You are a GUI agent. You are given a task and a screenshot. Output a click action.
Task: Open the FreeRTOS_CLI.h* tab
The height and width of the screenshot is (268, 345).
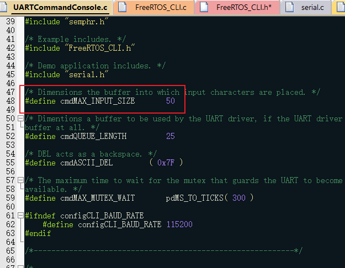coord(237,7)
